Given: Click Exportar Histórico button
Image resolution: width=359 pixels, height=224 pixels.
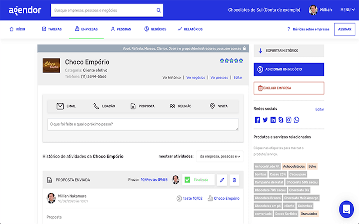Looking at the screenshot, I should [289, 50].
